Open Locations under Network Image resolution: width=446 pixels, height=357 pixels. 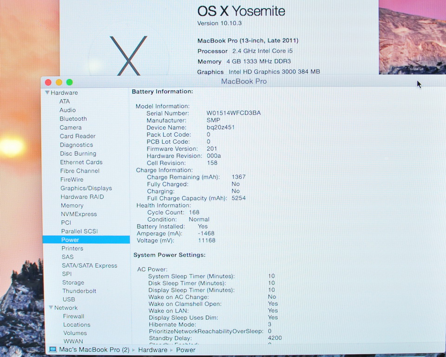point(77,324)
